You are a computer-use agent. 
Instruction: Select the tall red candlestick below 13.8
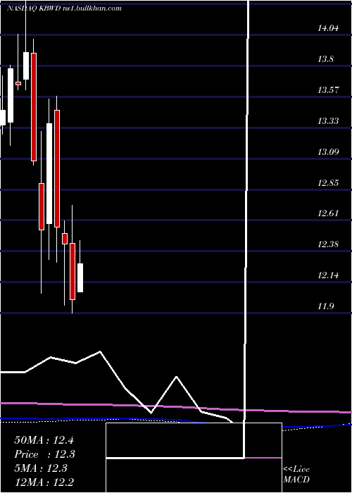click(34, 107)
